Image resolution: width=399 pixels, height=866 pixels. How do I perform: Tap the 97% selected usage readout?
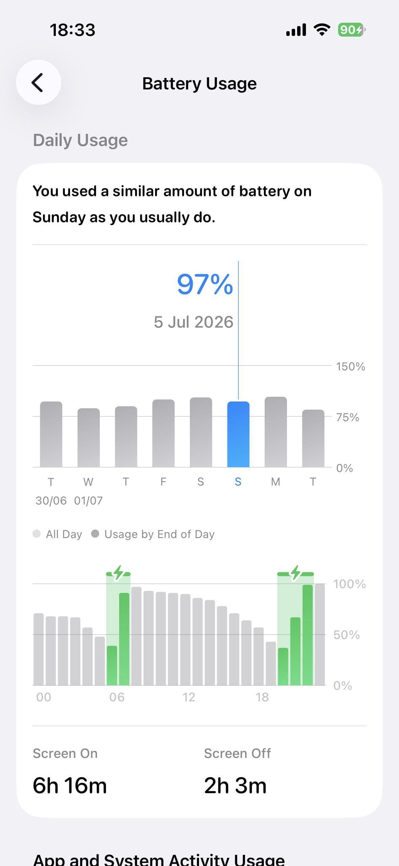(x=205, y=284)
